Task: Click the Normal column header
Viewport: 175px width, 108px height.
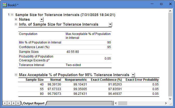Action: click(x=56, y=80)
